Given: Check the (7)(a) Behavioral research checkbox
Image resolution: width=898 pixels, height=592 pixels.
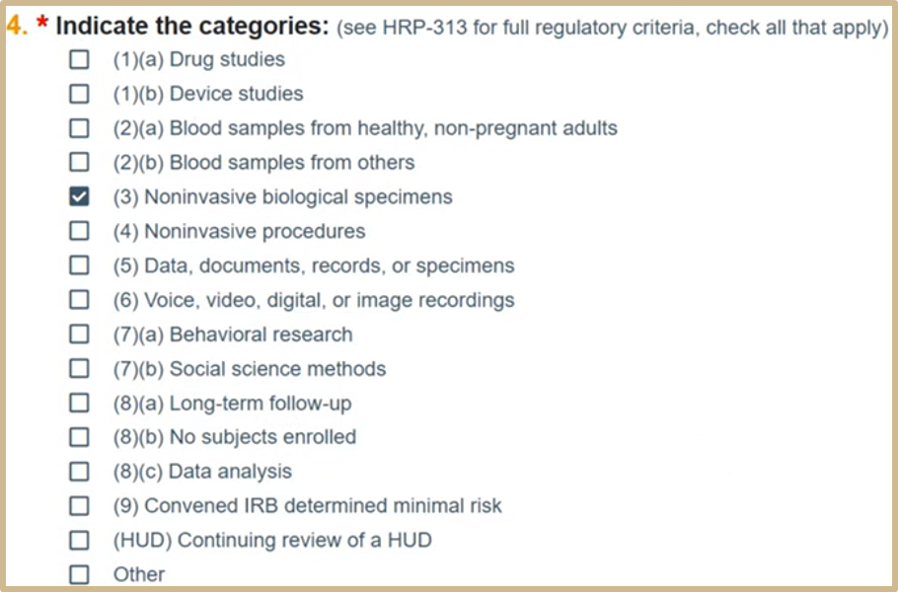Looking at the screenshot, I should click(79, 334).
